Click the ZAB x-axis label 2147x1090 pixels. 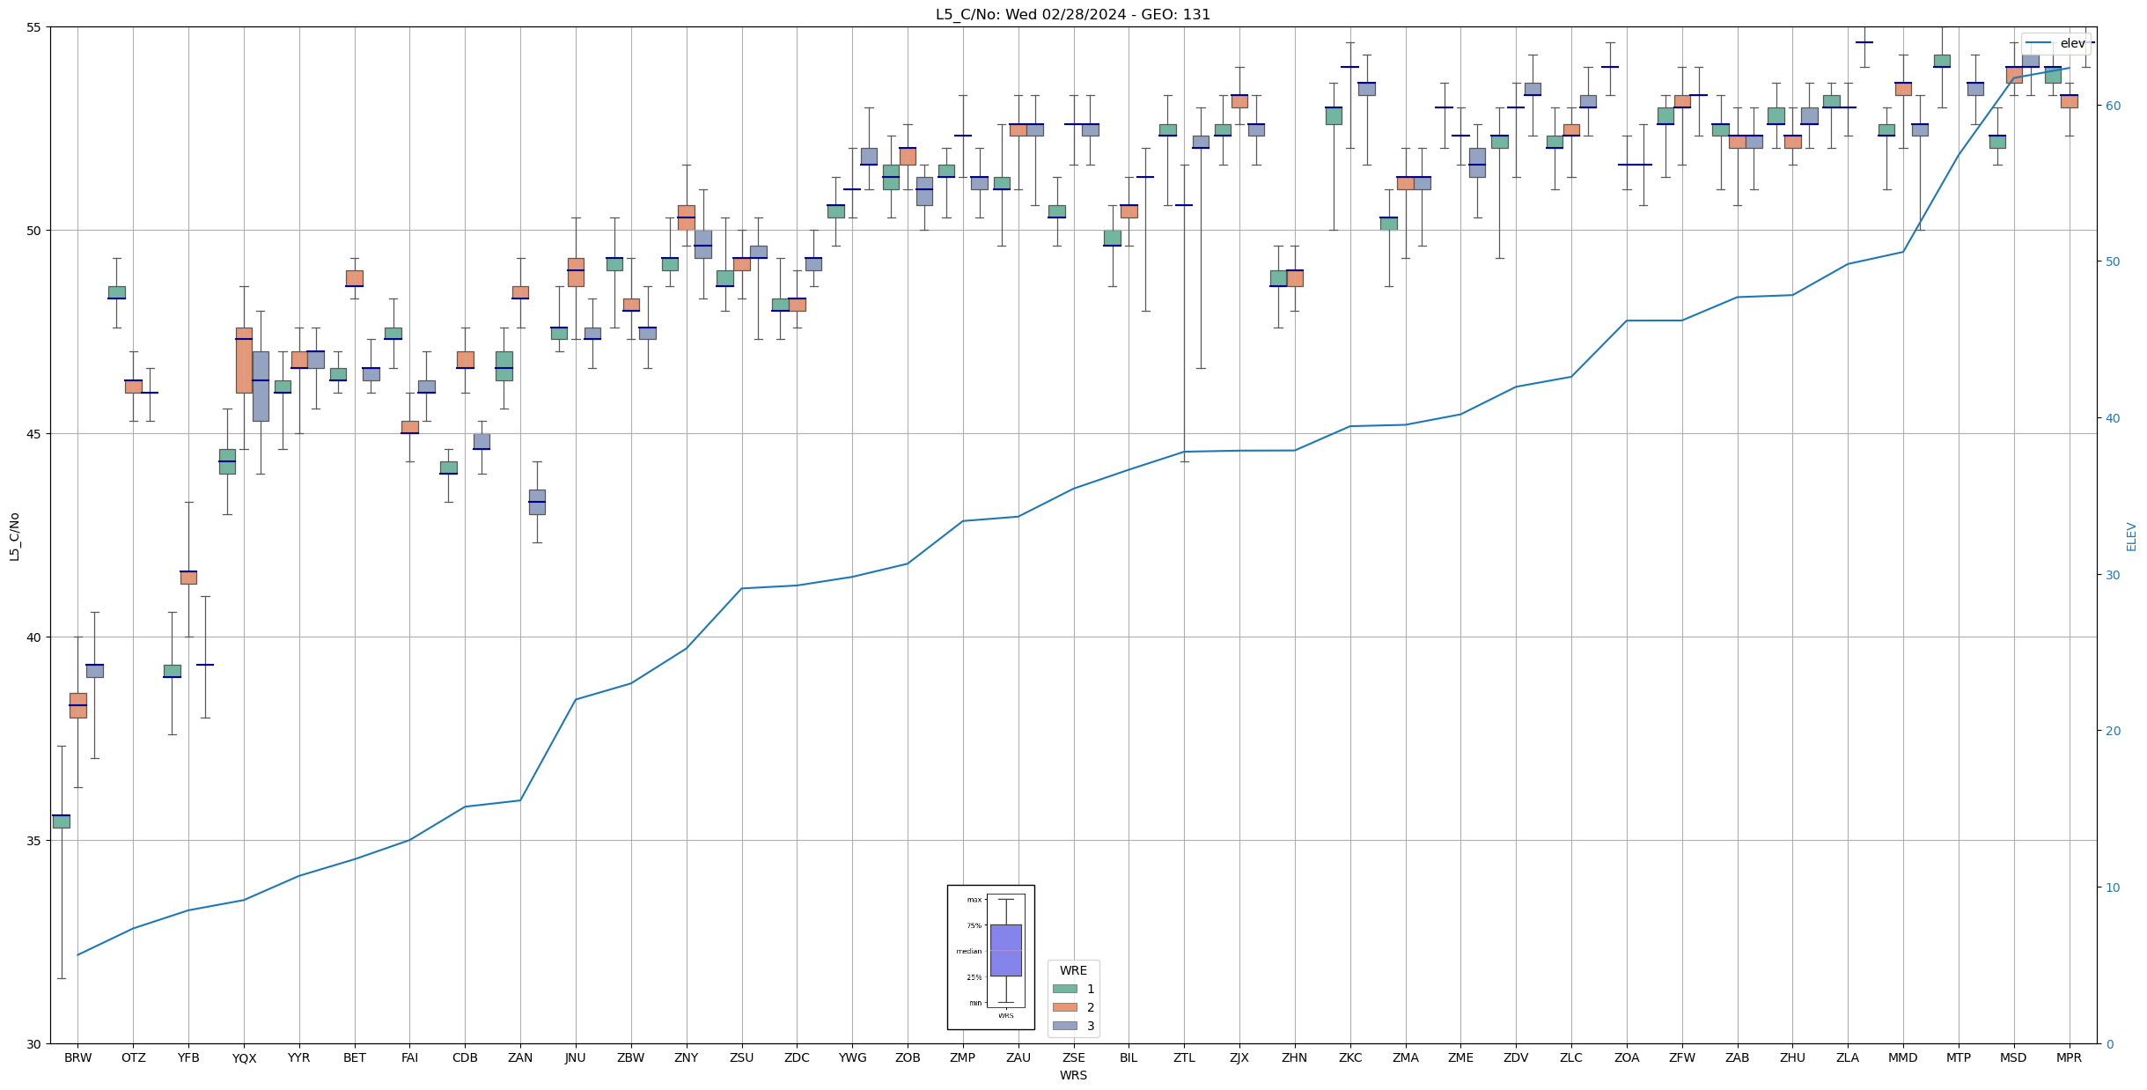click(x=1738, y=1057)
